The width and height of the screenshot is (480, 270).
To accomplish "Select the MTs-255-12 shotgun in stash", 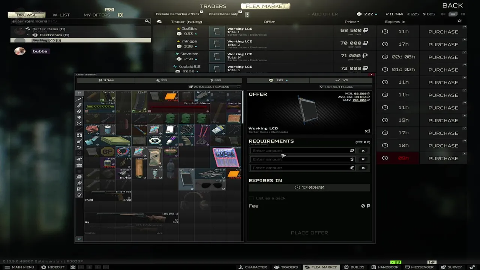I will coord(131,218).
